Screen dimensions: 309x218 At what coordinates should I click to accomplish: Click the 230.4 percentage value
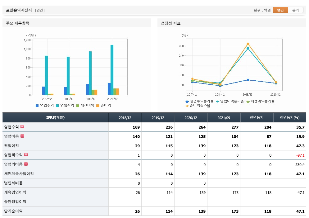coord(300,165)
